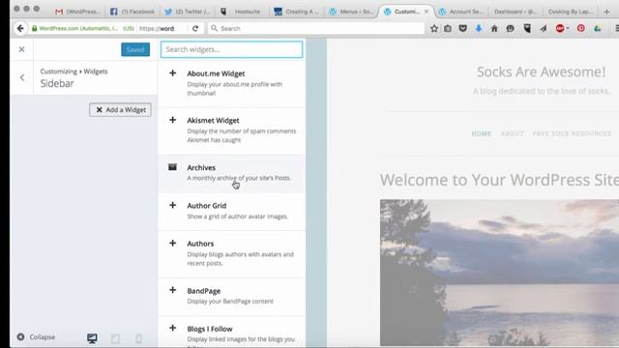Click the secure site padlock icon
Screen dimensions: 619x348
coord(35,28)
